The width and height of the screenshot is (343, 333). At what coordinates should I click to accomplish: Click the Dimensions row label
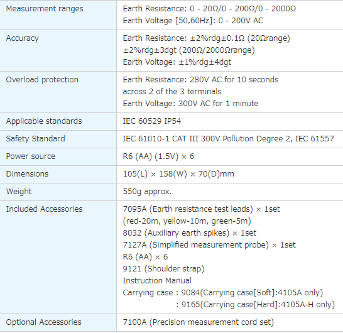coord(27,173)
